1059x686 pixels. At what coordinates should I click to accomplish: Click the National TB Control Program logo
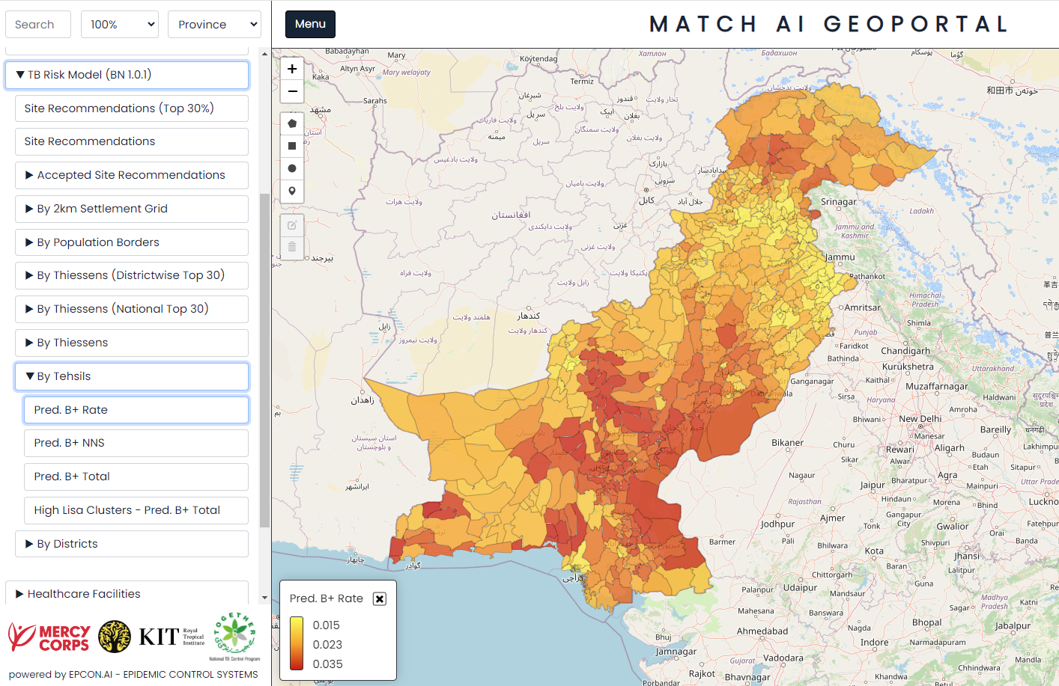pos(235,636)
